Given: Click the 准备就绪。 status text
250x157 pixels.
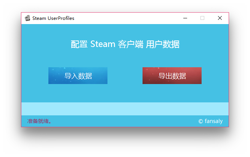Looking at the screenshot, I should point(40,121).
